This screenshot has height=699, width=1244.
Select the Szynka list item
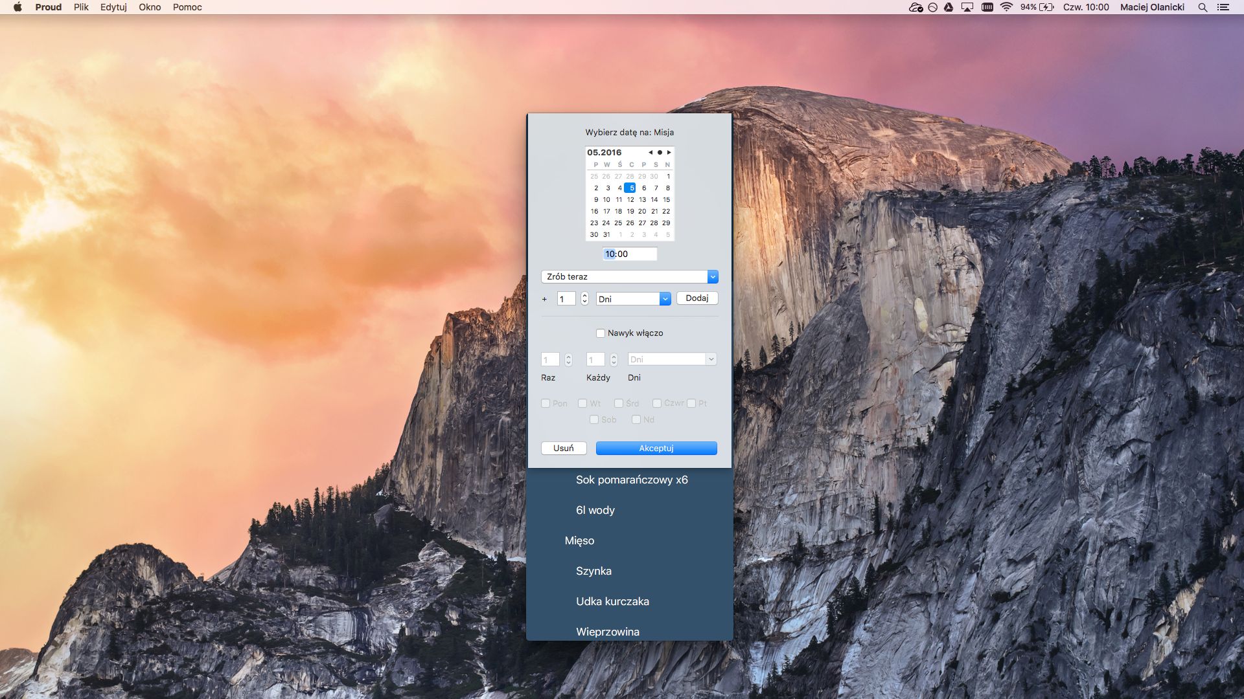point(593,571)
